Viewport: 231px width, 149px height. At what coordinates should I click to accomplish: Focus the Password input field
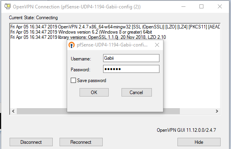tap(131, 69)
